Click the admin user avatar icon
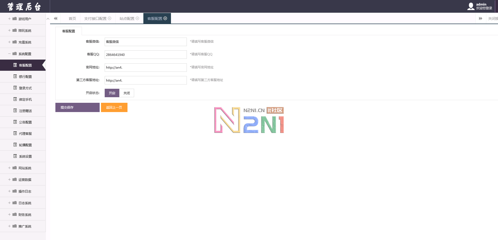This screenshot has height=240, width=498. [471, 6]
